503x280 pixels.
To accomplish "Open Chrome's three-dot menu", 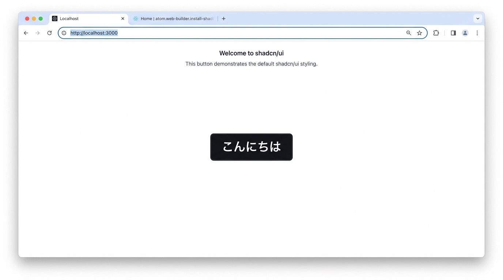I will [477, 33].
